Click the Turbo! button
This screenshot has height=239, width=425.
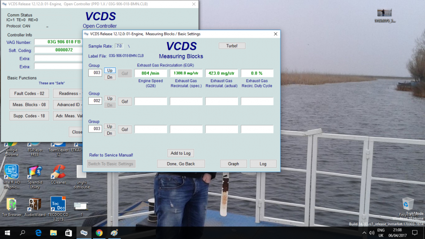pyautogui.click(x=232, y=46)
